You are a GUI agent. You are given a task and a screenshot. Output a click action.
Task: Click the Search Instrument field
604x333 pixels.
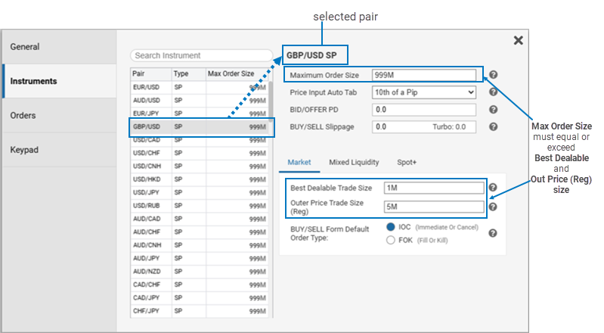pyautogui.click(x=200, y=55)
